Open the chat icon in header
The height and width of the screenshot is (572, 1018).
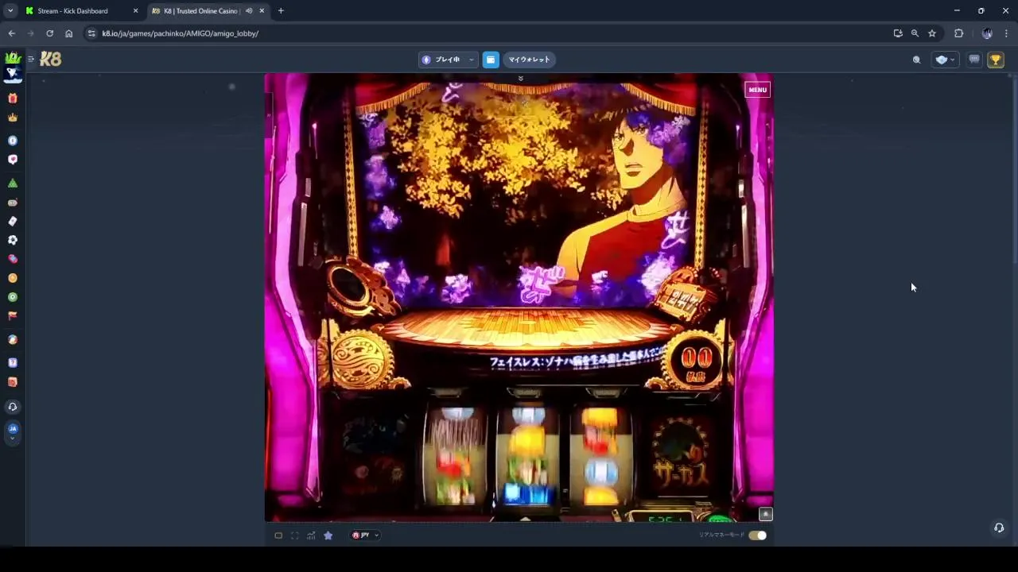(x=974, y=60)
